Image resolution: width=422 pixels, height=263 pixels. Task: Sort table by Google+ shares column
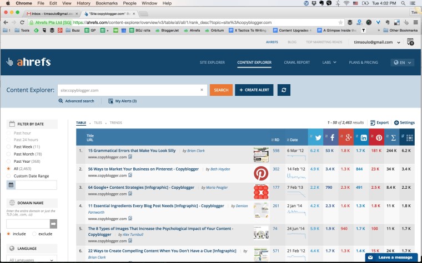coord(346,137)
